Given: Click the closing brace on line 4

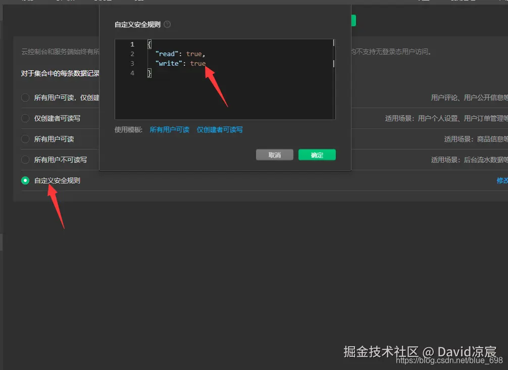Looking at the screenshot, I should point(148,73).
